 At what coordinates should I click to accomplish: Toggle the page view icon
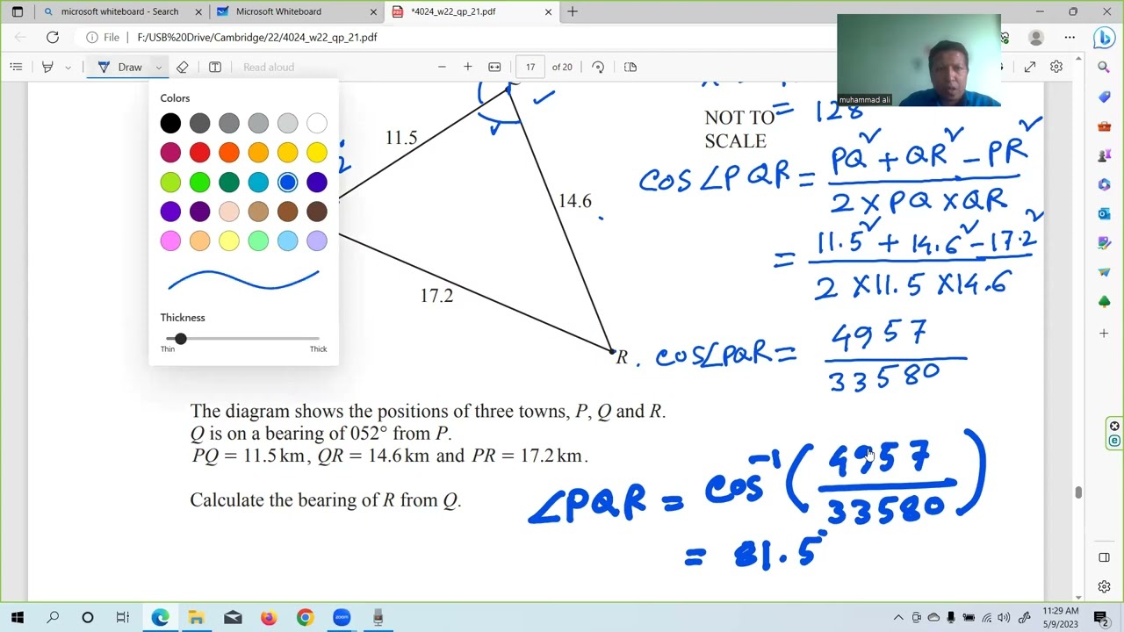[630, 67]
